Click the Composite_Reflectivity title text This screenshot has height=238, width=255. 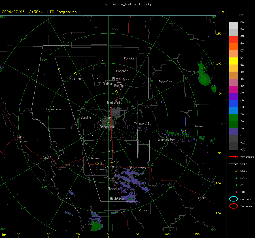coord(127,4)
